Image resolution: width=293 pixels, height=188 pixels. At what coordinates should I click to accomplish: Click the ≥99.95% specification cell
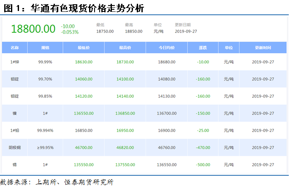pos(45,147)
